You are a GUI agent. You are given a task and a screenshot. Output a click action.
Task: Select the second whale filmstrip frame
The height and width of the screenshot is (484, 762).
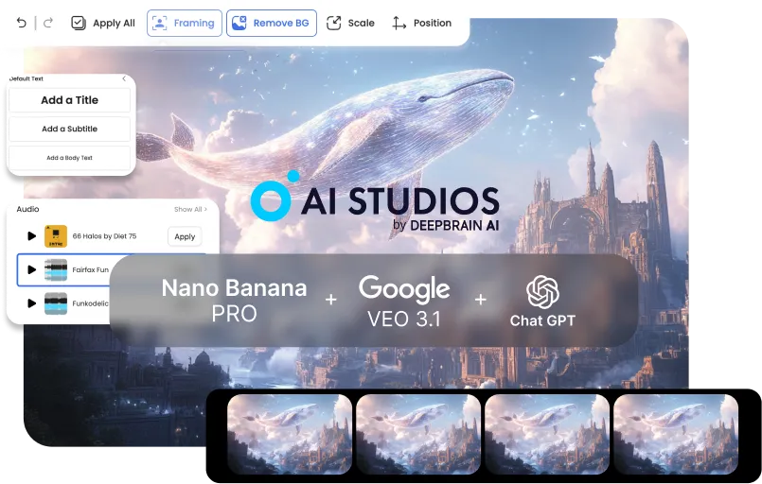click(x=418, y=434)
